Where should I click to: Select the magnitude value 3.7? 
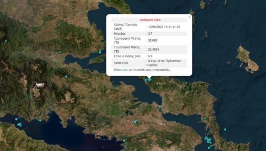click(150, 34)
